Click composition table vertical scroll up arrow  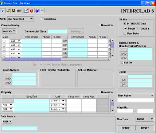coord(112,41)
